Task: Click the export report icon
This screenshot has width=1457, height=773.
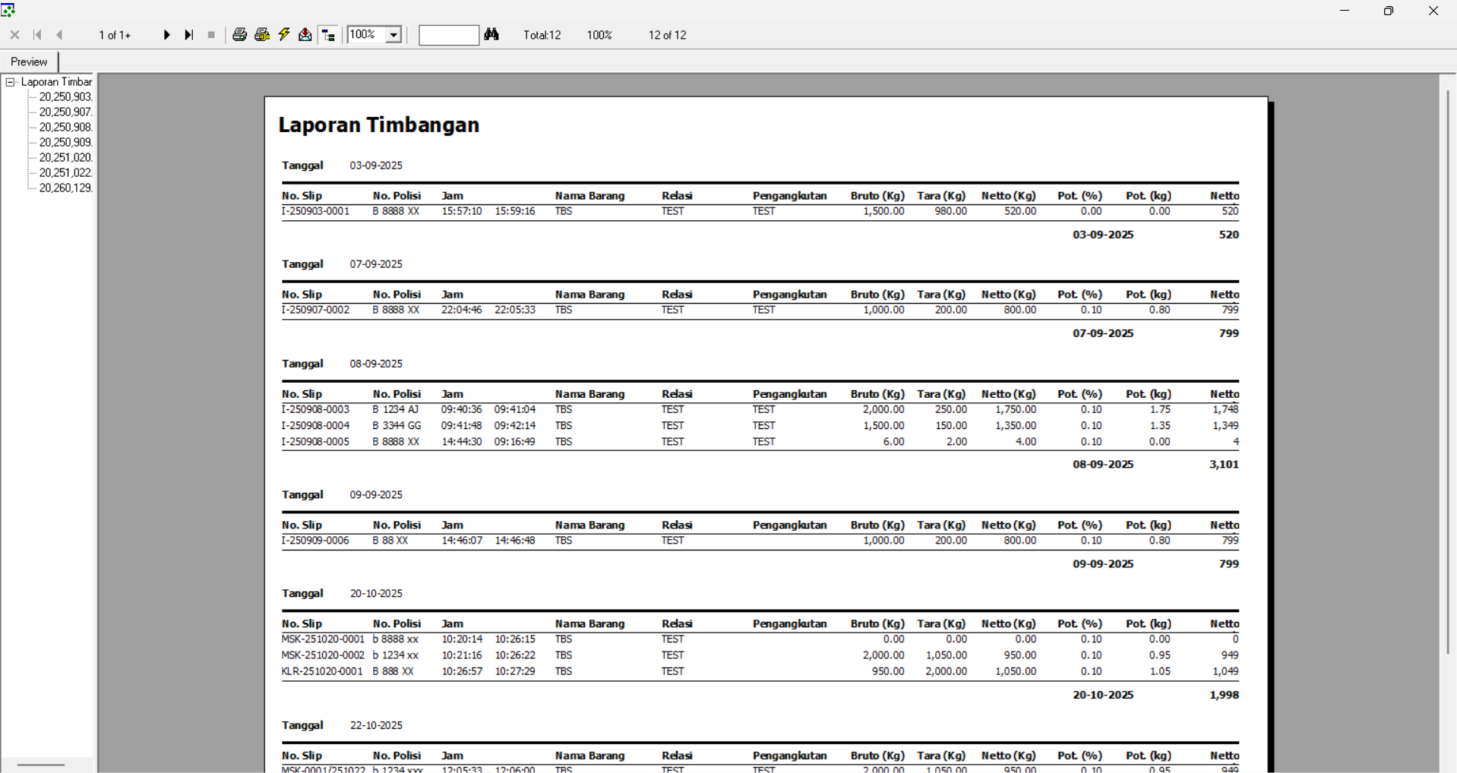Action: (305, 35)
